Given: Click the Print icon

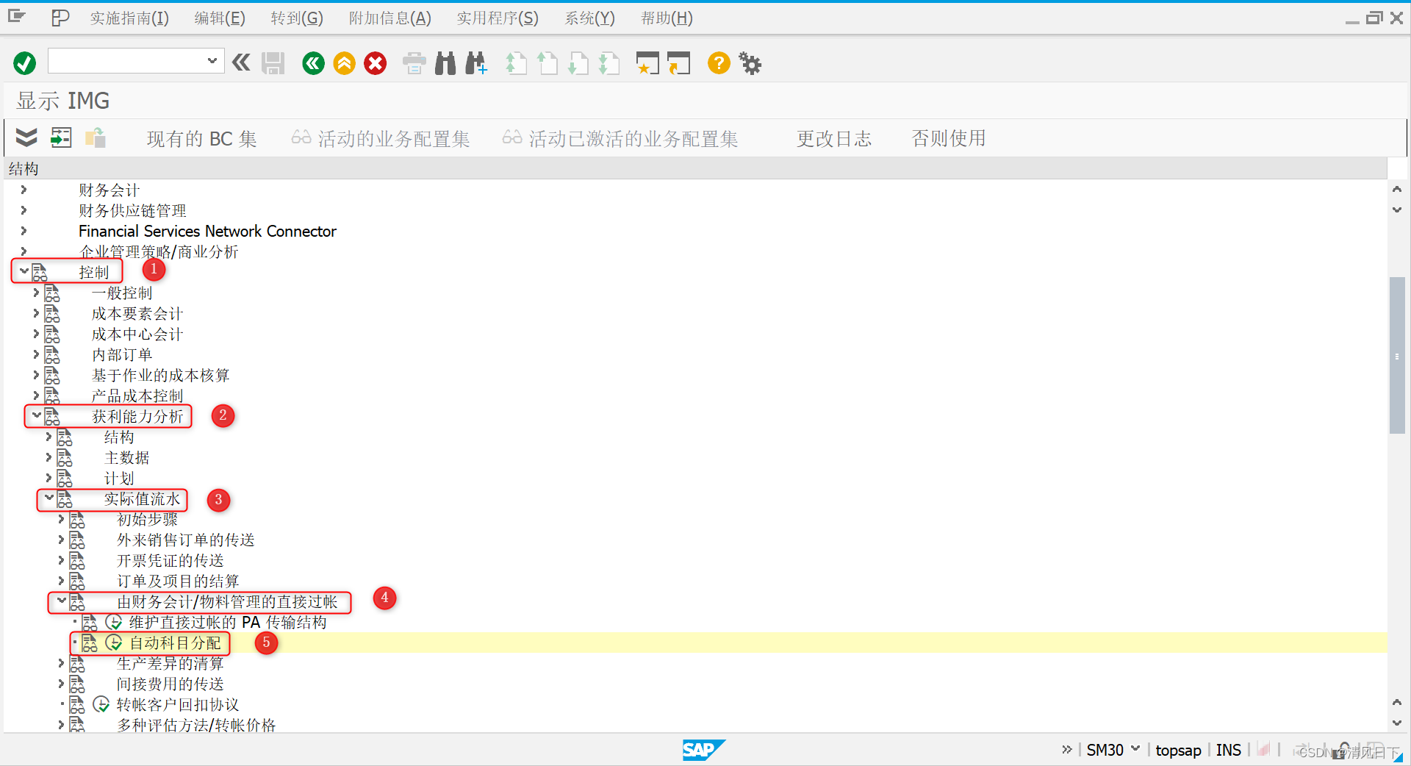Looking at the screenshot, I should pos(414,63).
